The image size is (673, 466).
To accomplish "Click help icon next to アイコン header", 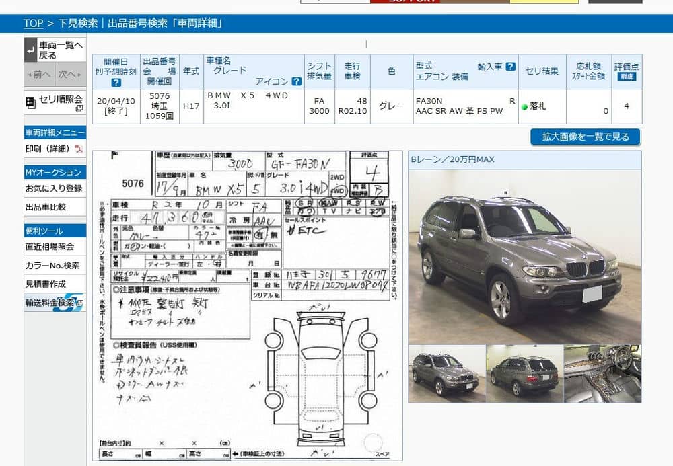I will point(296,81).
